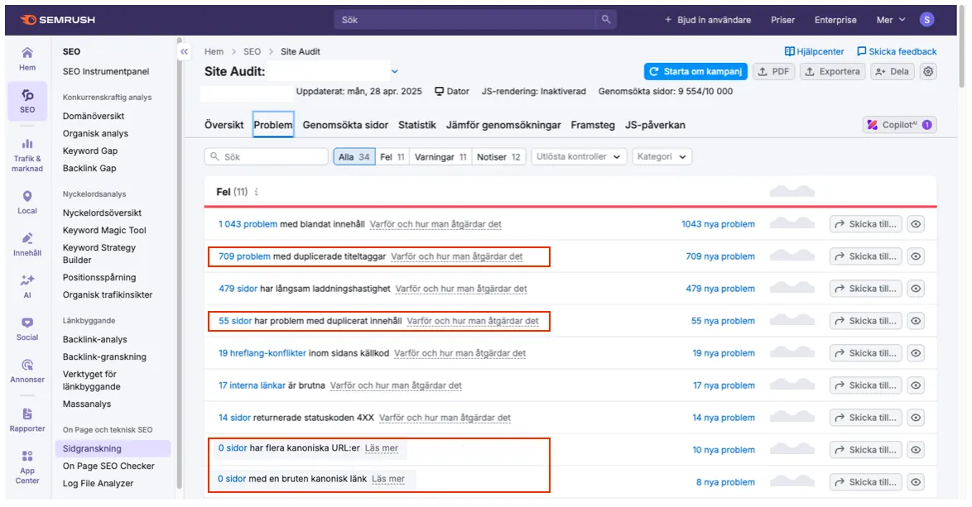The height and width of the screenshot is (507, 972).
Task: Switch to Statistik tab
Action: click(417, 124)
